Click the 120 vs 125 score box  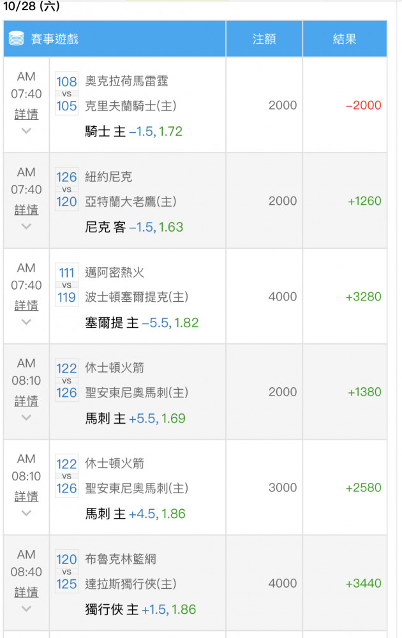[x=66, y=572]
